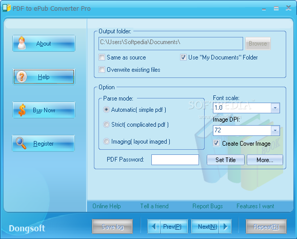
Task: Select Automatic (simple pdf) parse mode
Action: pos(106,109)
